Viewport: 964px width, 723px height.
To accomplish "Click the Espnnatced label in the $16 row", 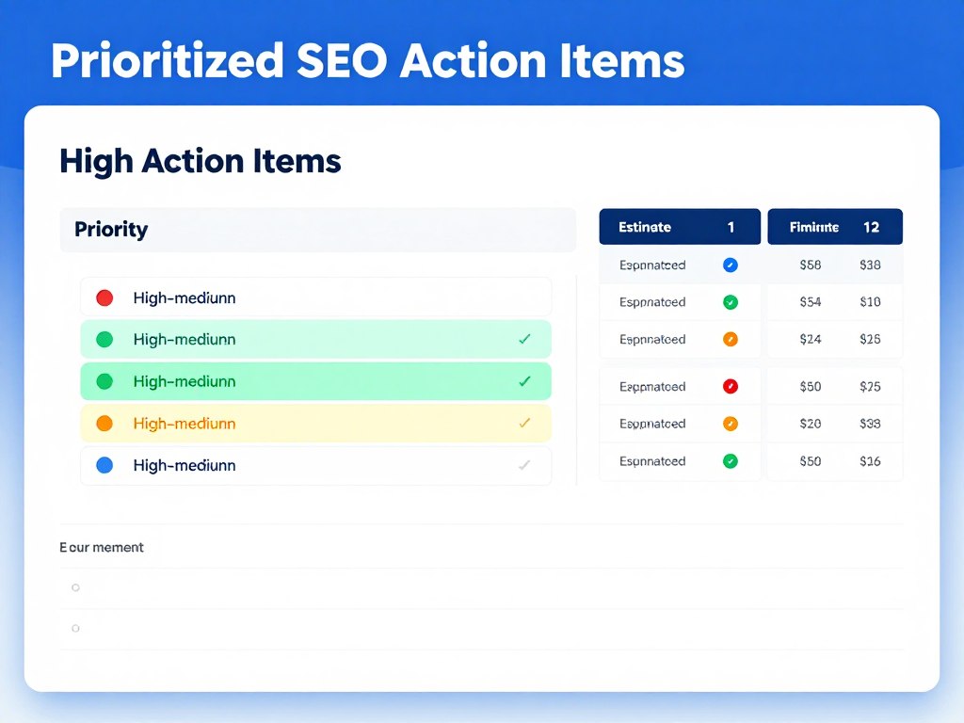I will 652,461.
